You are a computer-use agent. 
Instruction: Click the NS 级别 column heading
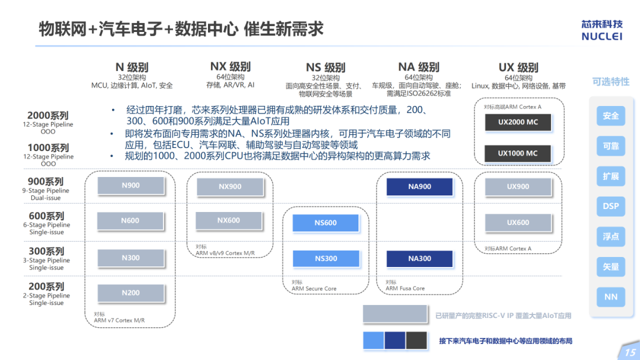pyautogui.click(x=326, y=67)
